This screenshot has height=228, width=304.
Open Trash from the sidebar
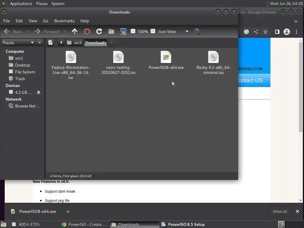20,78
